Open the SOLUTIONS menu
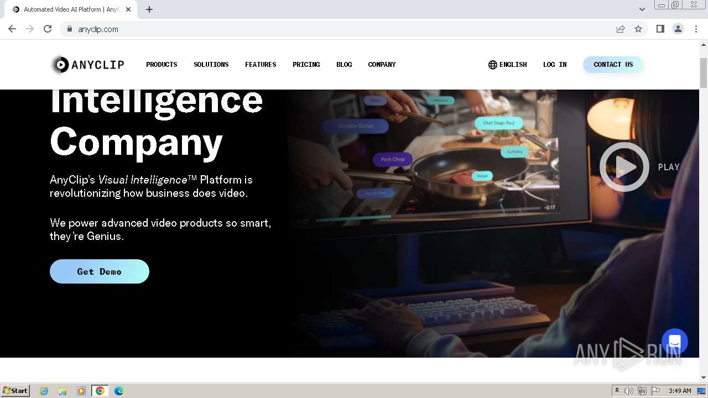This screenshot has width=708, height=398. pos(211,65)
